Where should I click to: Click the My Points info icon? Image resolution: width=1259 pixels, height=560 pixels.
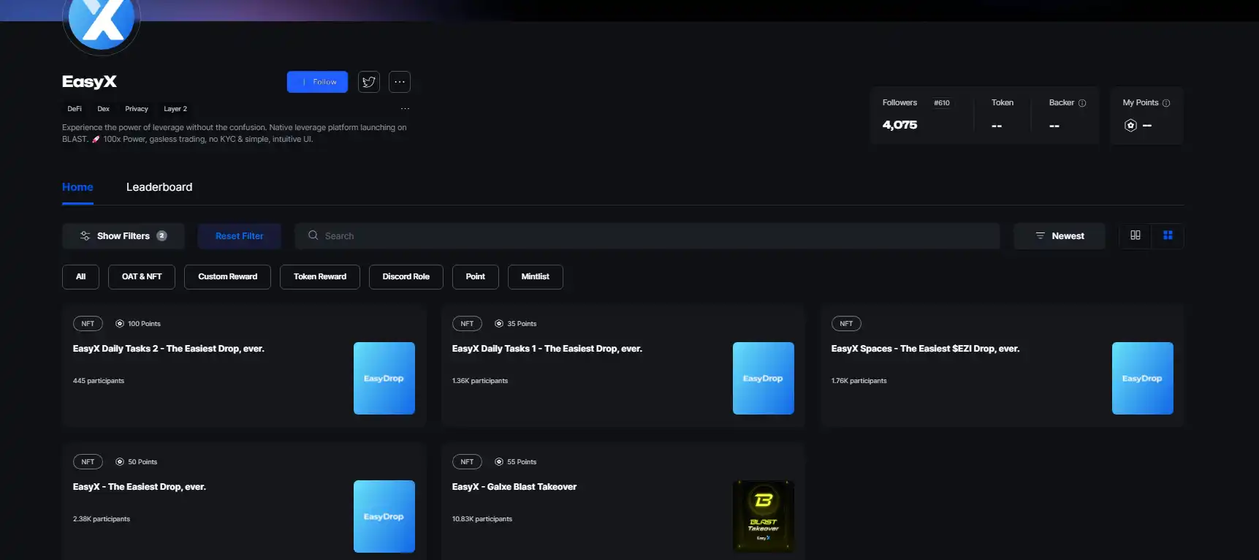(1166, 103)
